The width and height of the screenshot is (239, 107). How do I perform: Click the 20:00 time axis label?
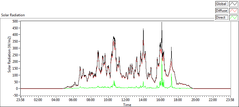click(196, 100)
